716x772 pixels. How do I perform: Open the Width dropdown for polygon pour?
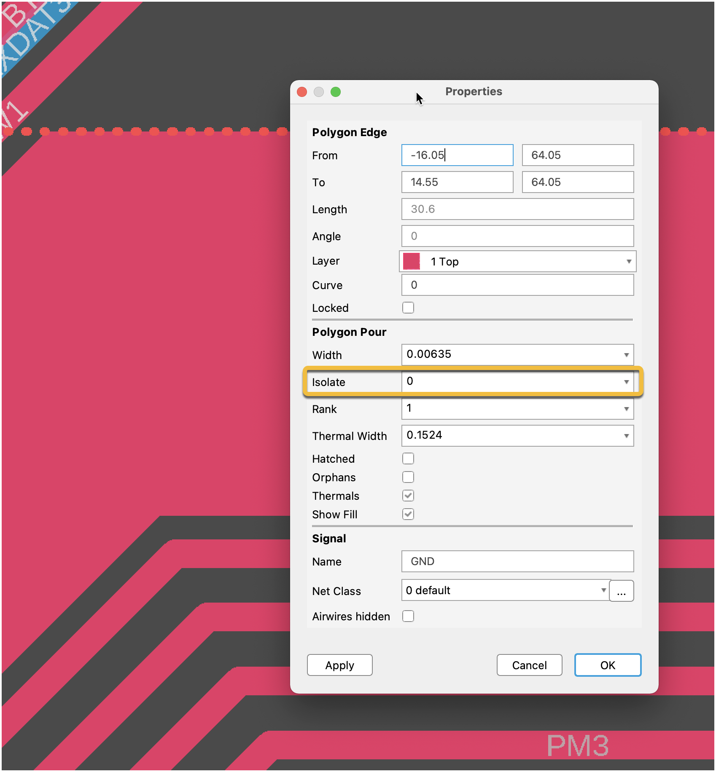[627, 355]
